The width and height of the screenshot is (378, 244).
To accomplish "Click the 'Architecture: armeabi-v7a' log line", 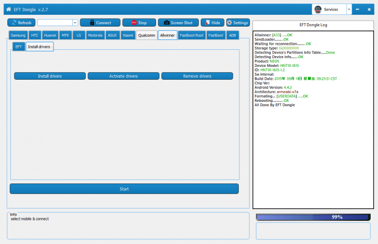I will coord(276,92).
